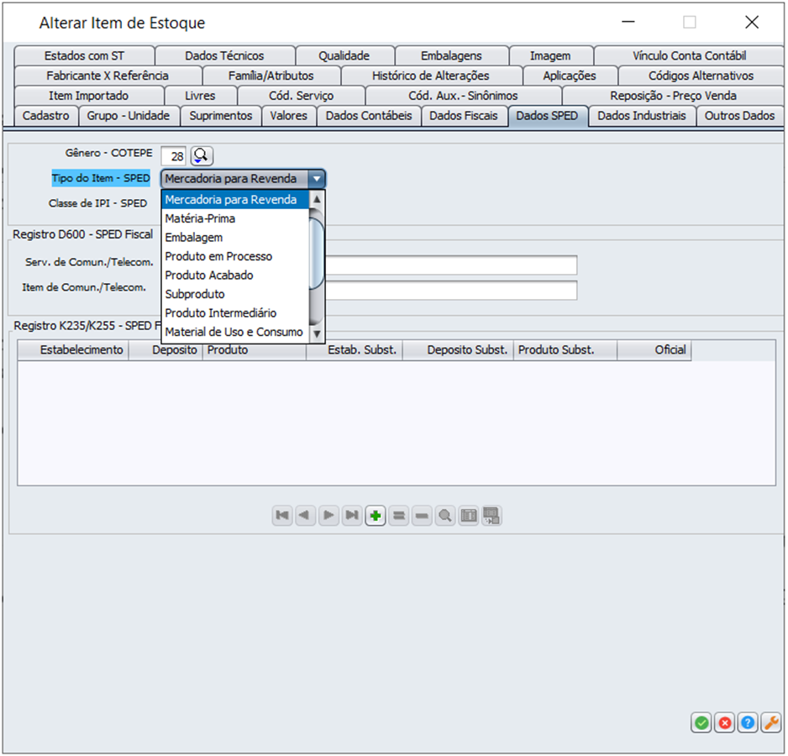
Task: Open help with blue question icon
Action: tap(748, 723)
